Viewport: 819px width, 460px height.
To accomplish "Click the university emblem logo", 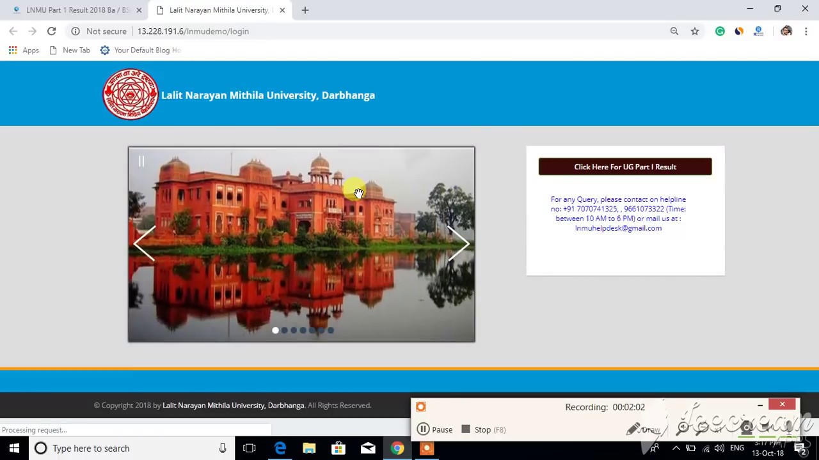I will 131,95.
